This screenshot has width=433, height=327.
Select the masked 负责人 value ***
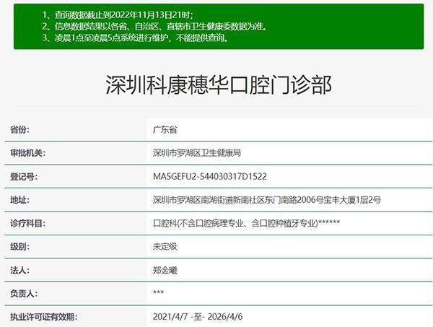point(159,292)
